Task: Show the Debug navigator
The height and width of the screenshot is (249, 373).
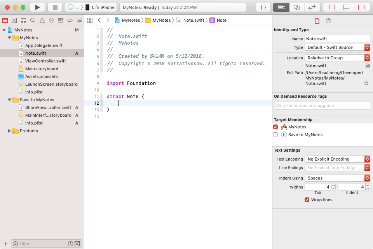Action: point(61,21)
